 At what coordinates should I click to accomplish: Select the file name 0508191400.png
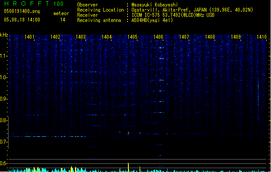point(22,12)
